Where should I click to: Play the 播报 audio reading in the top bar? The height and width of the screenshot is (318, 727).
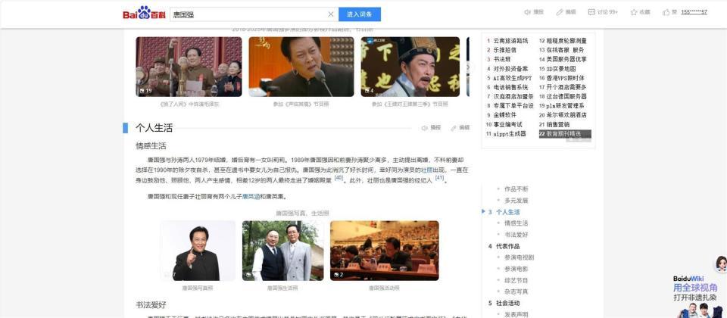click(x=534, y=12)
